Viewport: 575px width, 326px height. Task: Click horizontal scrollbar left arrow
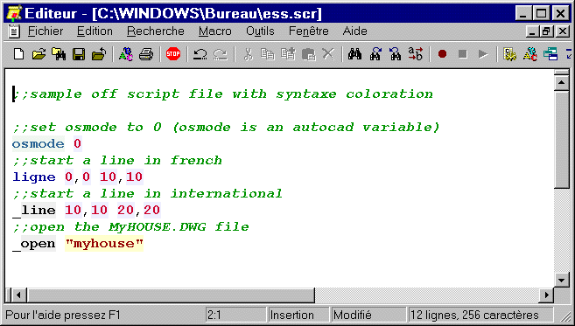(18, 295)
